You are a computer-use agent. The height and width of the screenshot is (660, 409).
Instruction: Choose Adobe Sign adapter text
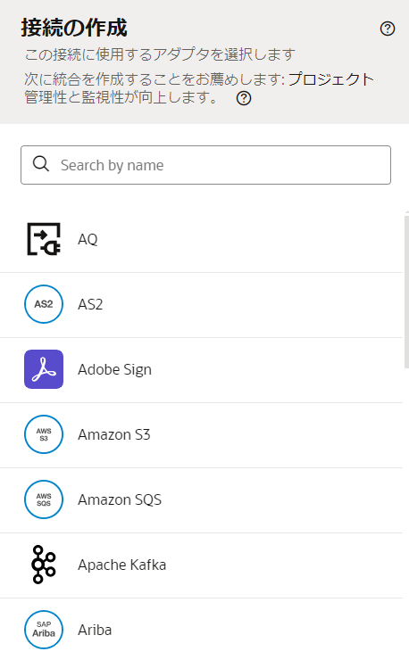[114, 369]
